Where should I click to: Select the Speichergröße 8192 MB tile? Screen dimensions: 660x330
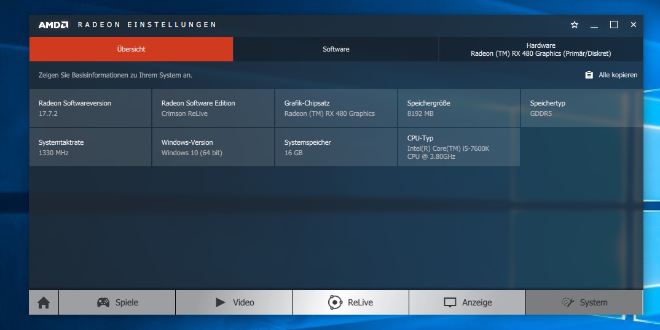click(459, 108)
